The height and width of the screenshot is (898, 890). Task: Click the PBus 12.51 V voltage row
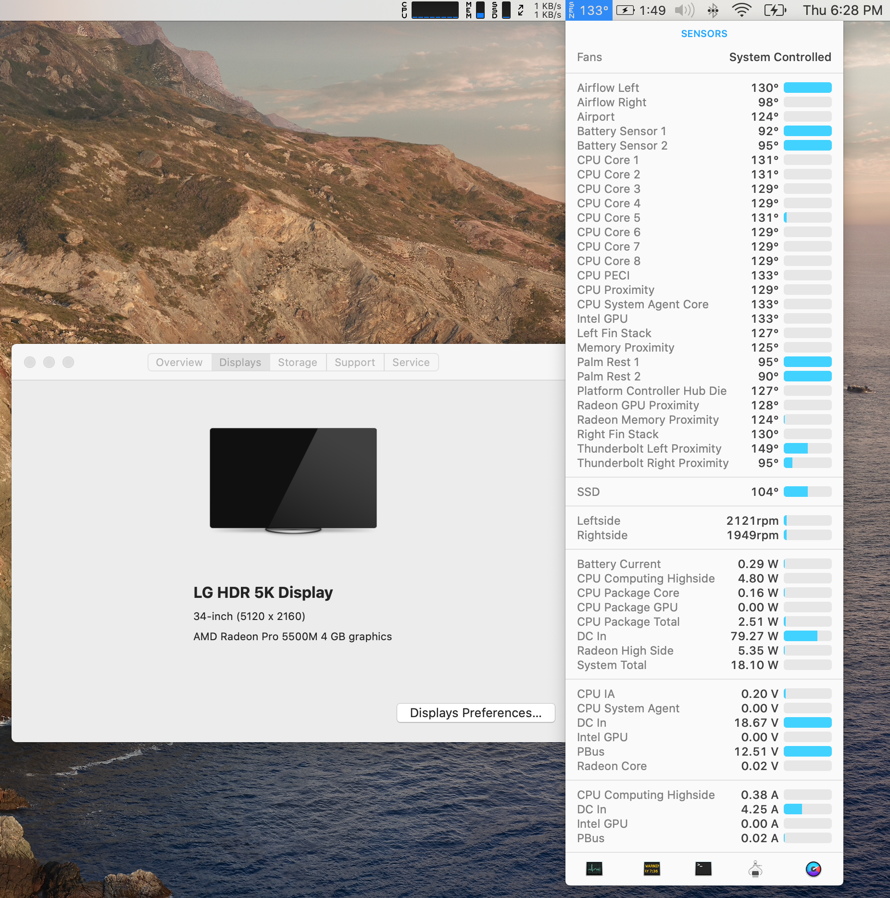coord(704,751)
